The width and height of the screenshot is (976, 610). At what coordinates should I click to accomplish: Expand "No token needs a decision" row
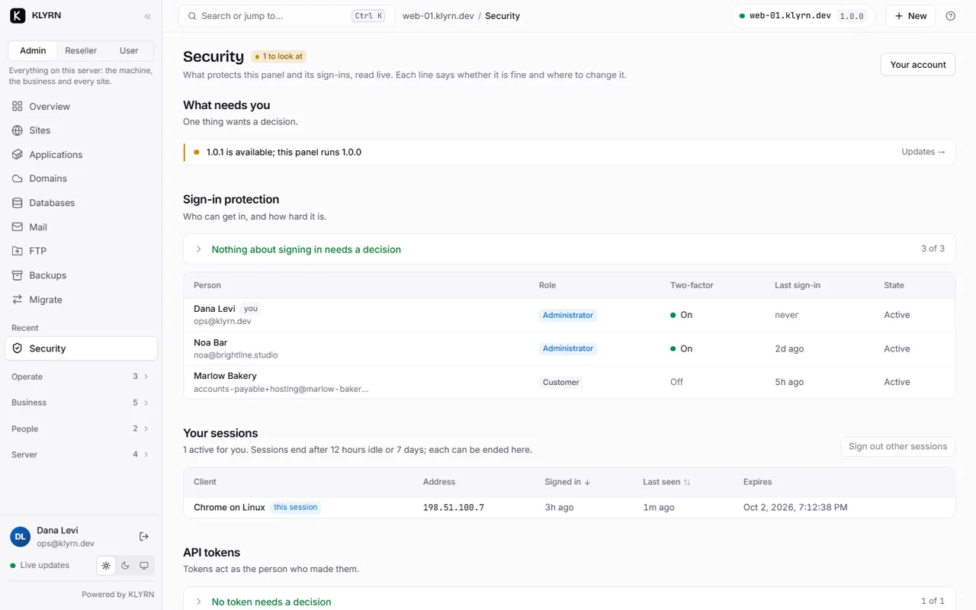pos(569,601)
